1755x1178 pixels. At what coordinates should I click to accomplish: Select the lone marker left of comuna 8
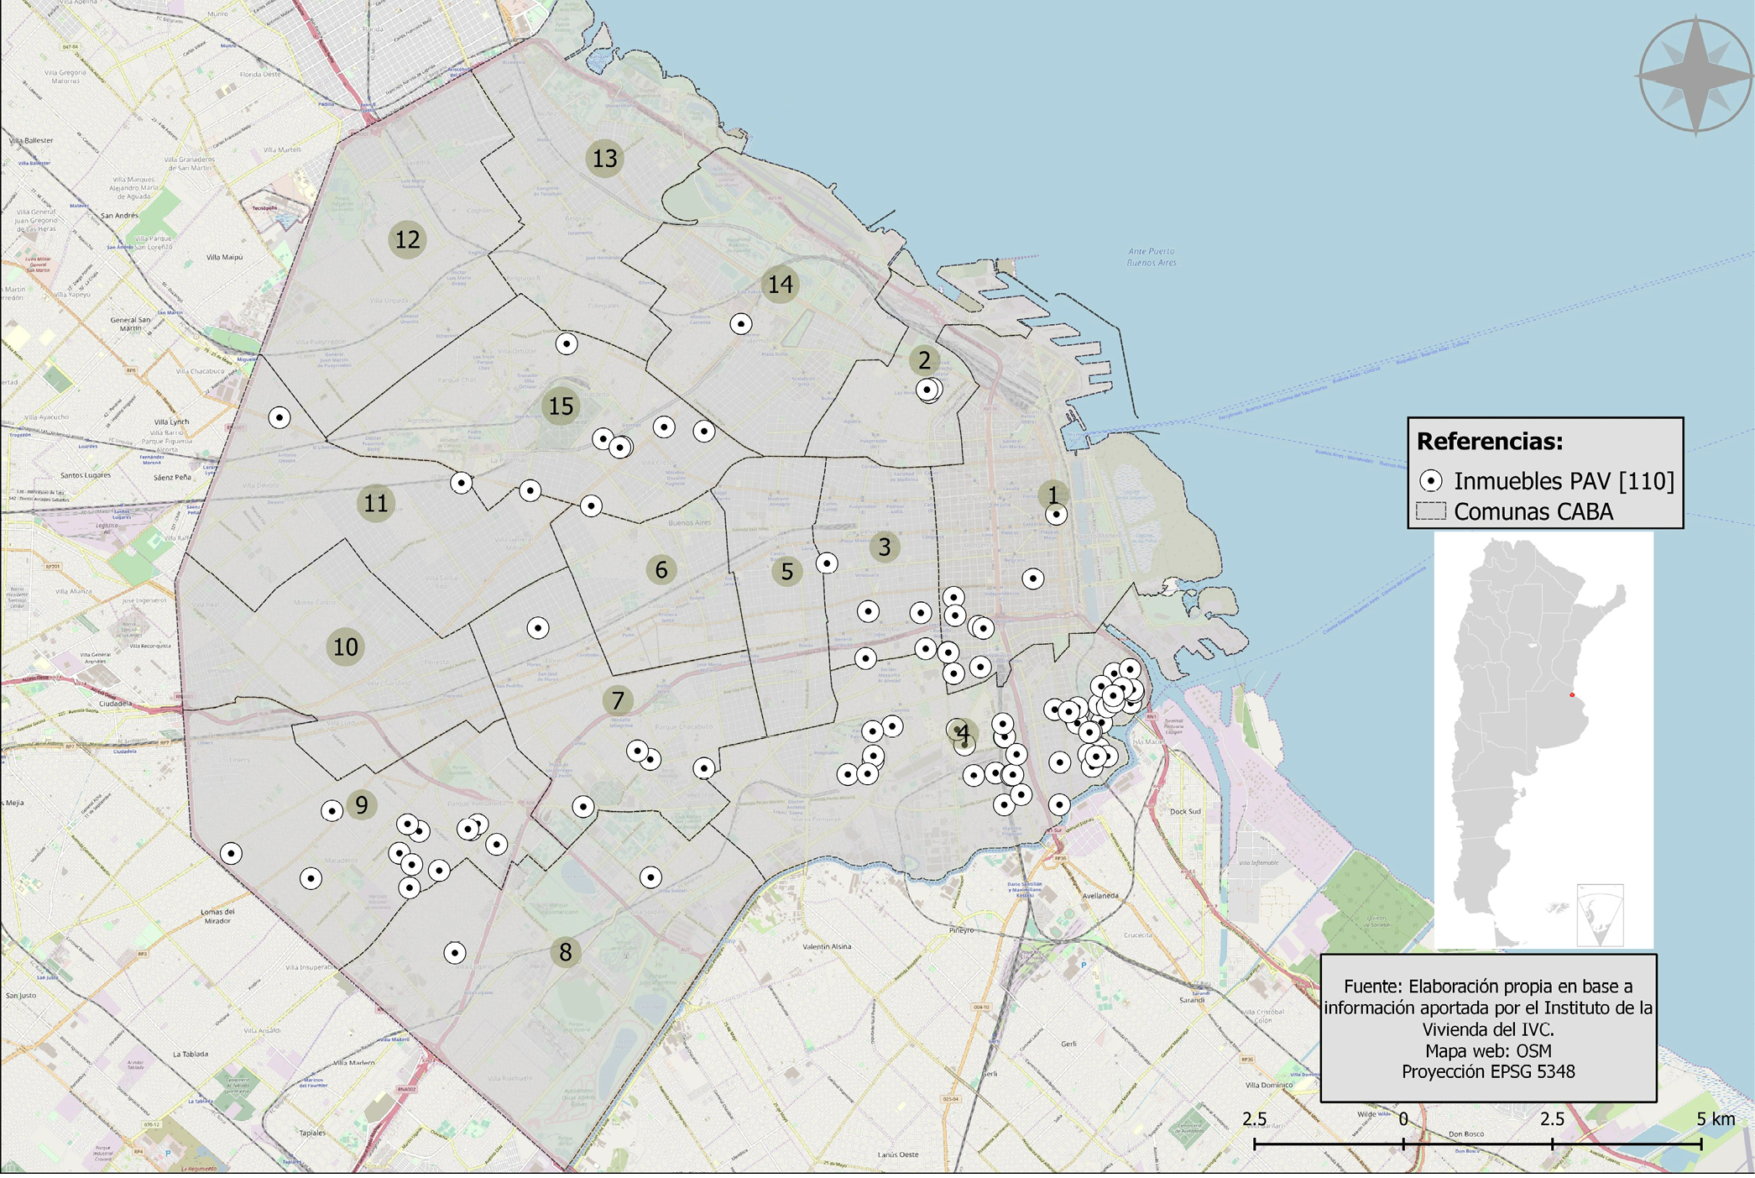click(455, 953)
